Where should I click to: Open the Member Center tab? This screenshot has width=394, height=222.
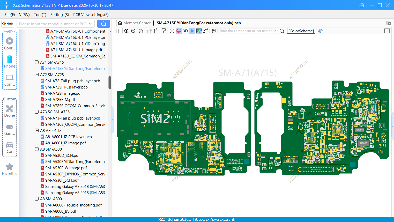pyautogui.click(x=134, y=23)
